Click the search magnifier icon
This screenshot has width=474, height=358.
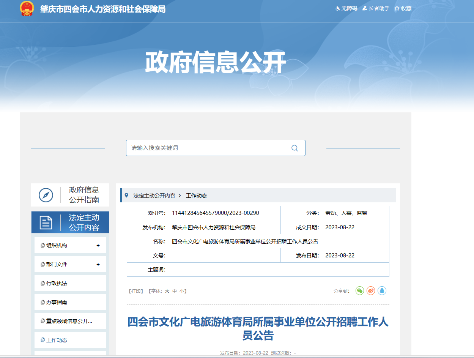click(x=294, y=148)
